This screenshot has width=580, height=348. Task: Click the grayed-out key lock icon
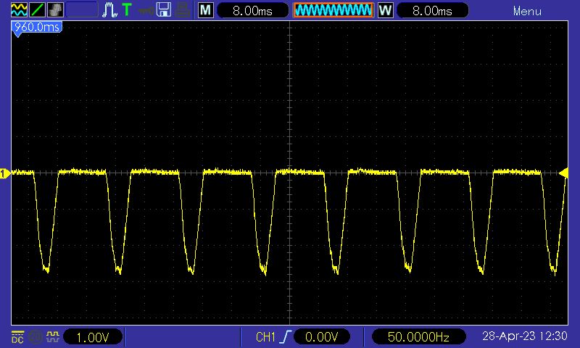pyautogui.click(x=146, y=10)
